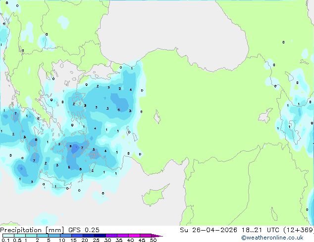Click the 20 to 25 mm legend swatch
This screenshot has height=242, width=314.
(88, 236)
